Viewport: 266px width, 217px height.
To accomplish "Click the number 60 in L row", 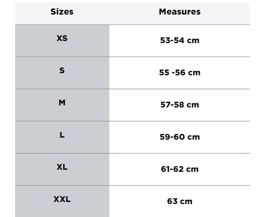I will click(179, 137).
